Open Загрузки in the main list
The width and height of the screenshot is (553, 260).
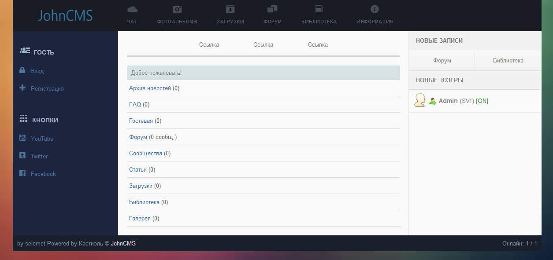tap(141, 186)
